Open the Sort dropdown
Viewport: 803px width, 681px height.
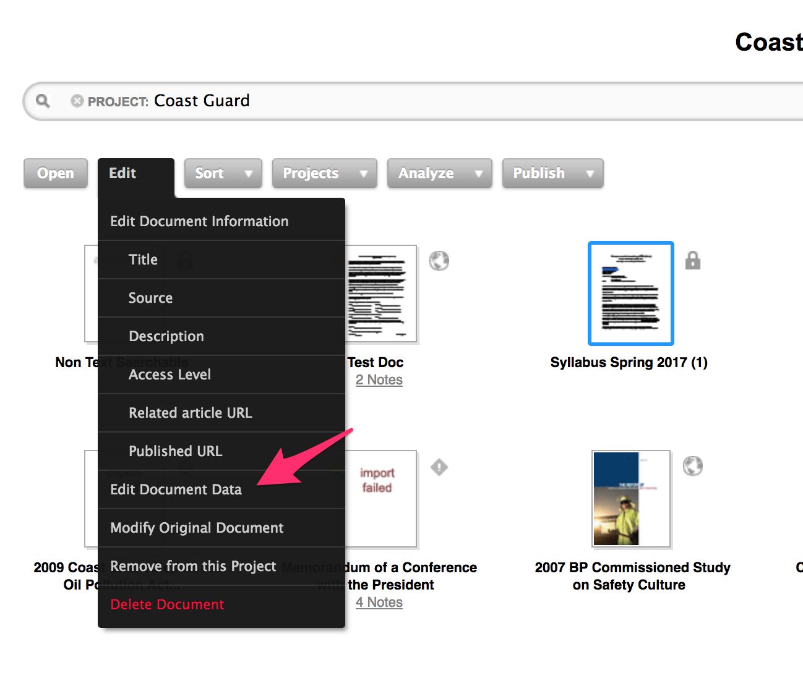click(223, 173)
